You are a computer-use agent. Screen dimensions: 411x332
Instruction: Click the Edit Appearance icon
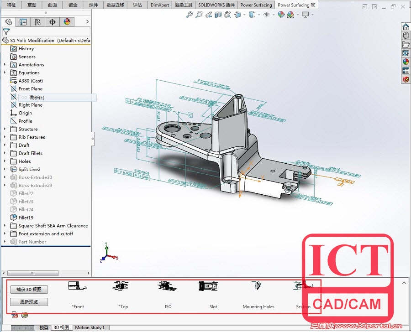point(281,15)
